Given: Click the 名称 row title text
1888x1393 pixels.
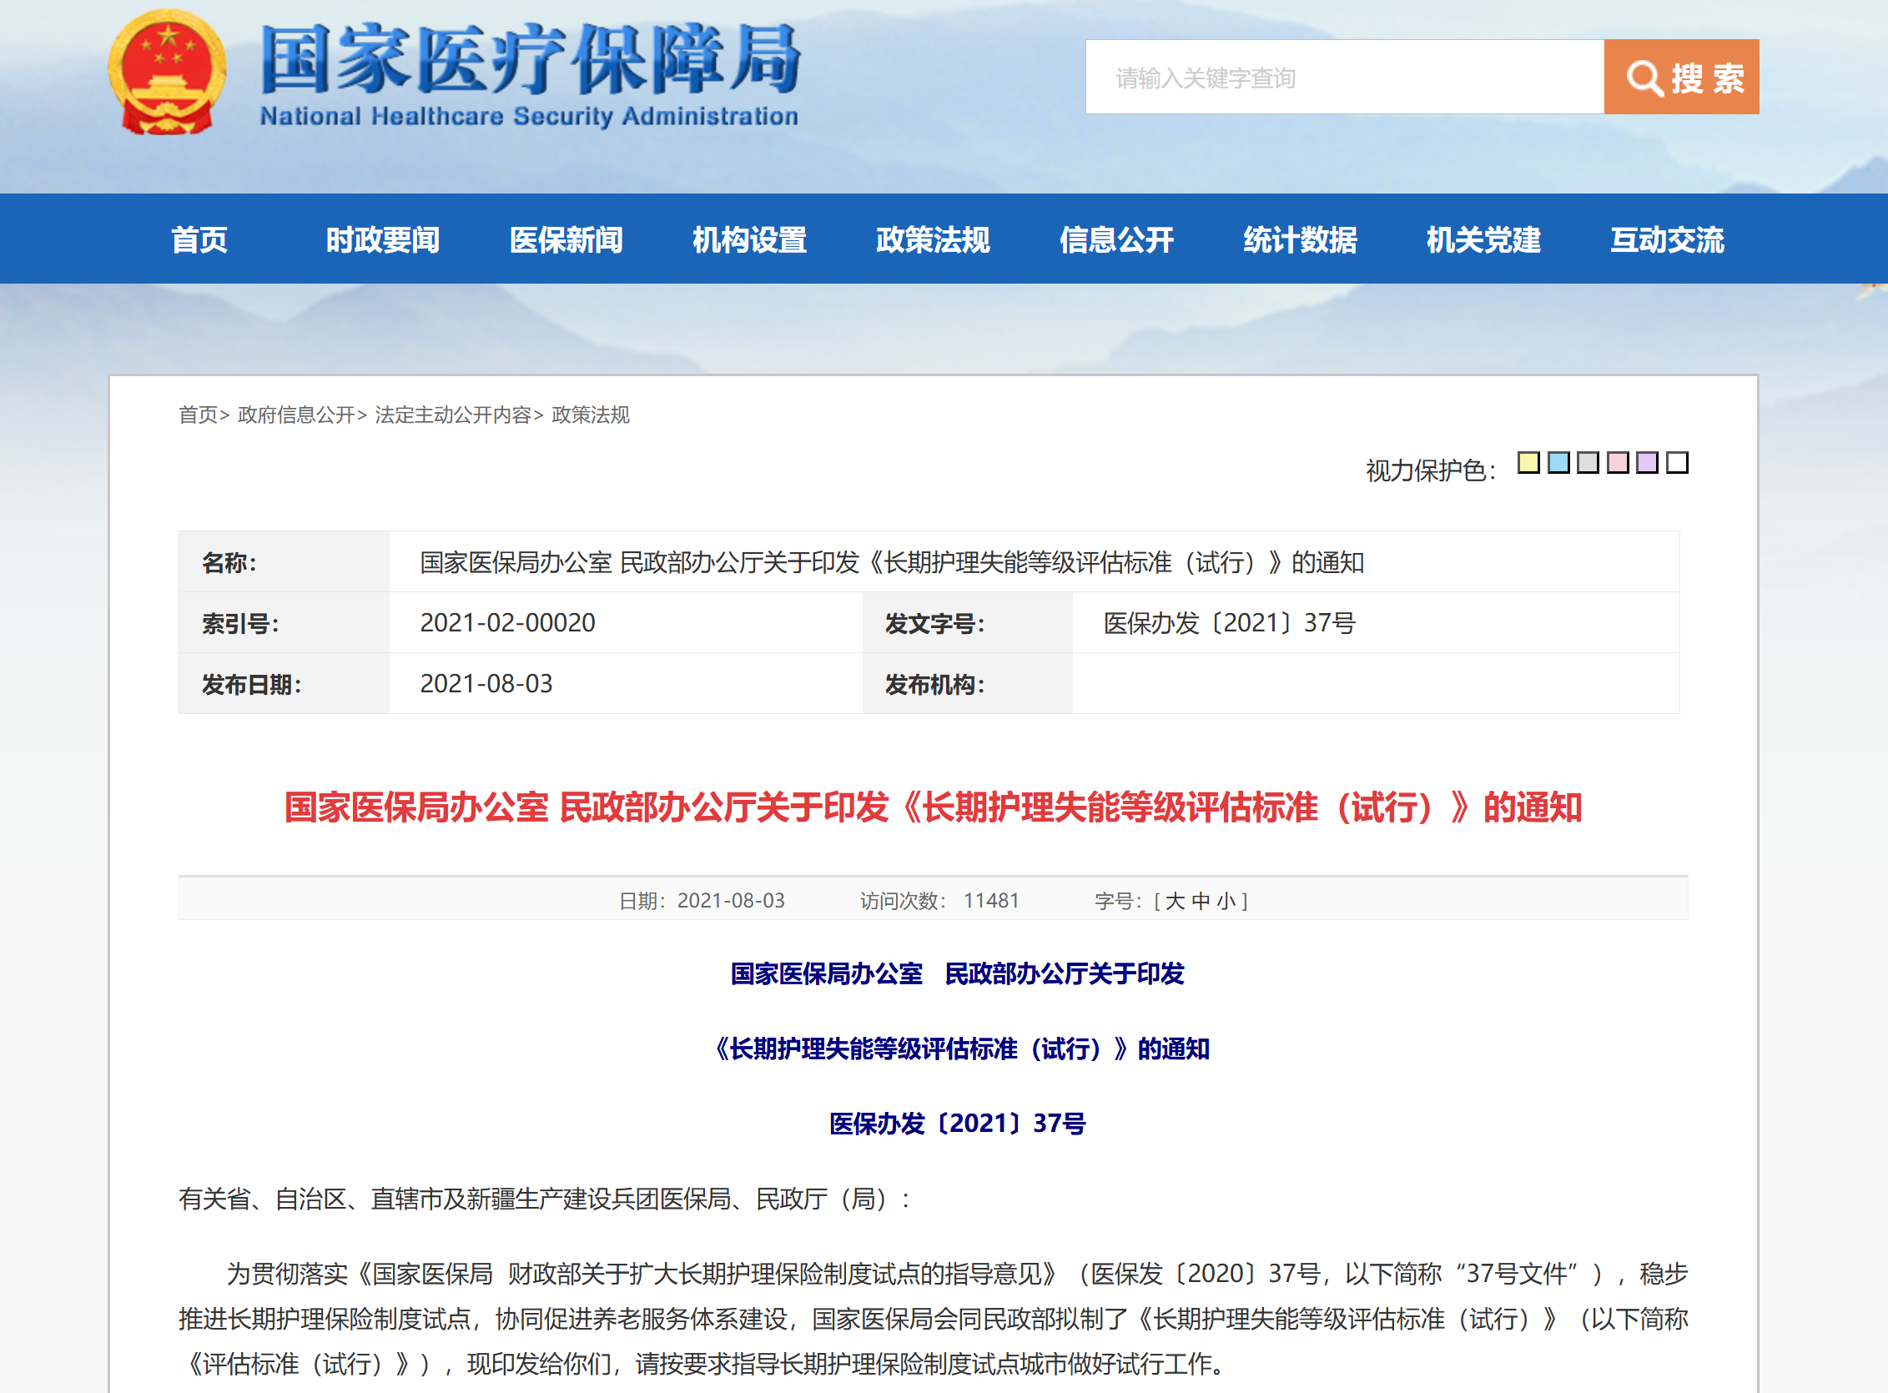Looking at the screenshot, I should point(891,562).
